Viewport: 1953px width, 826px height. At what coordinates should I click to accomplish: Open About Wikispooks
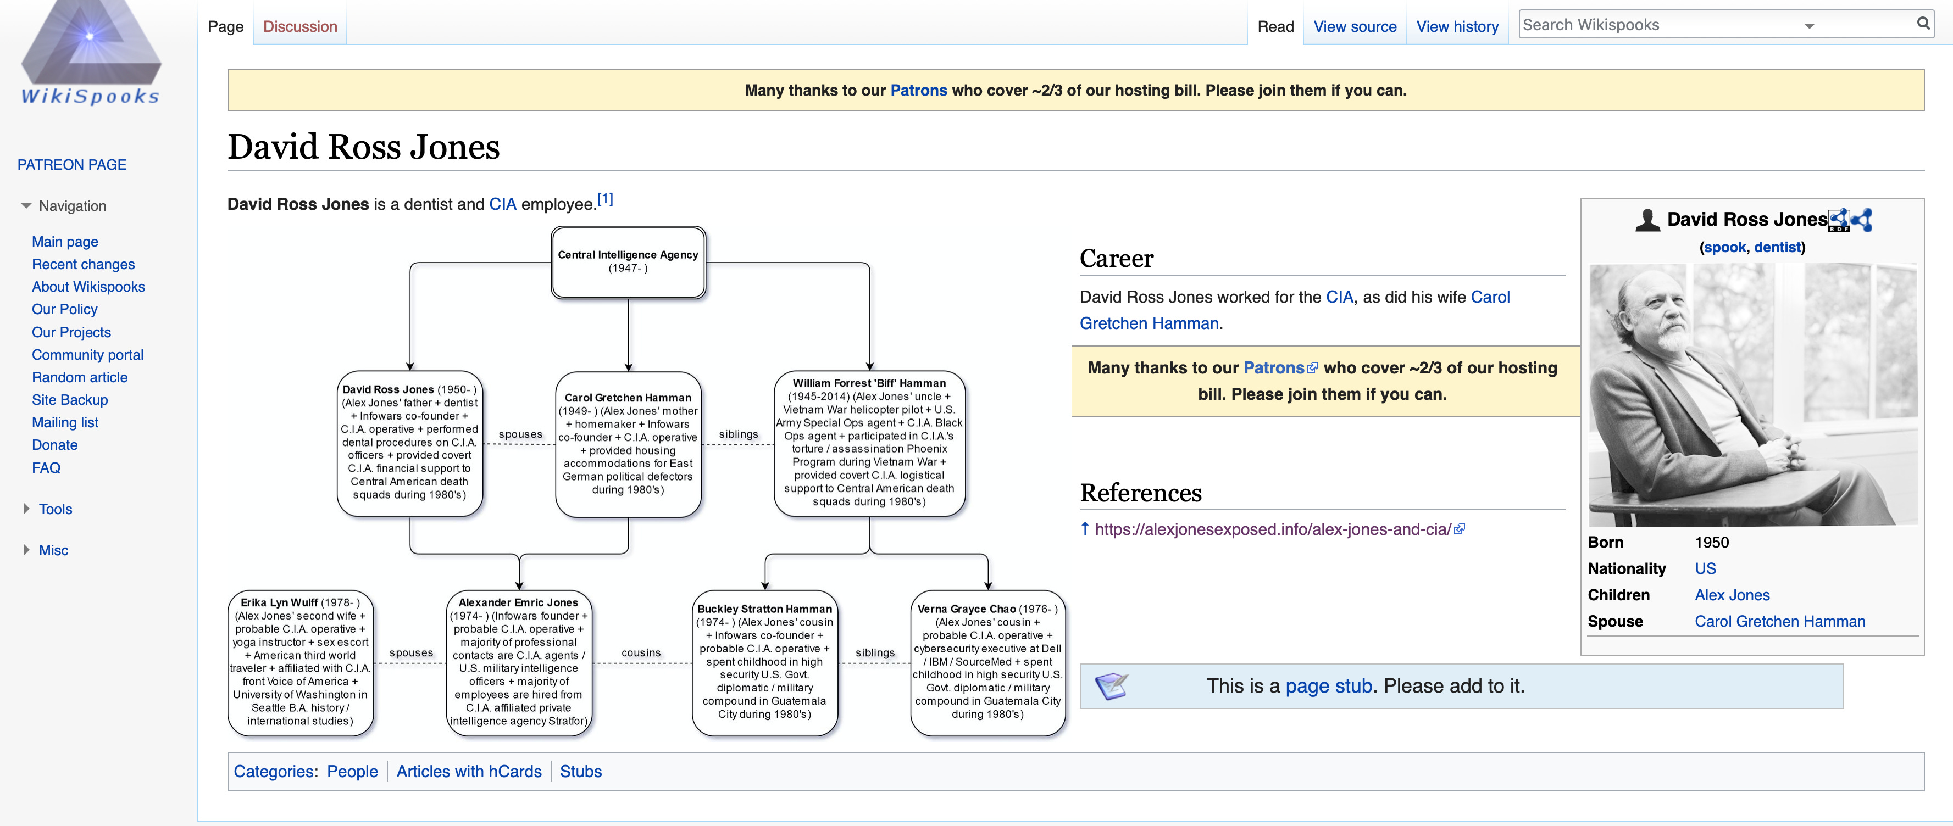pos(88,287)
